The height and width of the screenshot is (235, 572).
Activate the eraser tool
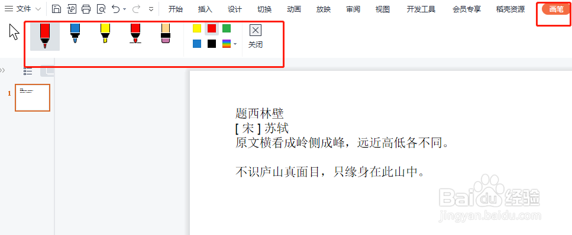(x=166, y=34)
